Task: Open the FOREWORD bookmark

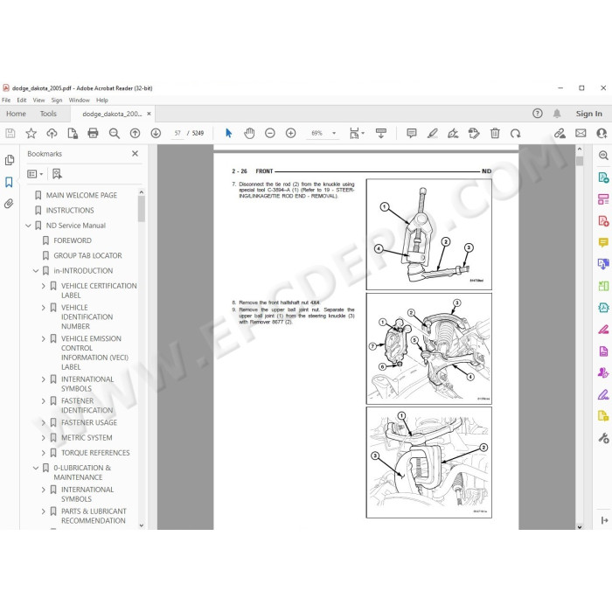Action: click(x=73, y=240)
